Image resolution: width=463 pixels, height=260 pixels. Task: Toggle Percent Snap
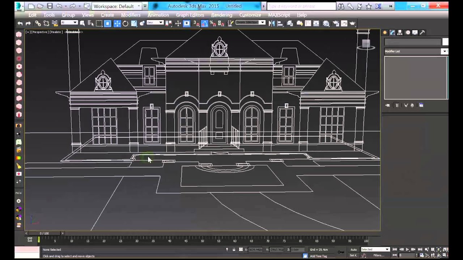213,23
